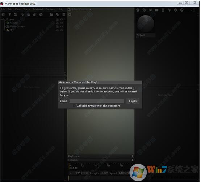
Task: Click Main Camera icon in scene tree
Action: tap(8, 26)
